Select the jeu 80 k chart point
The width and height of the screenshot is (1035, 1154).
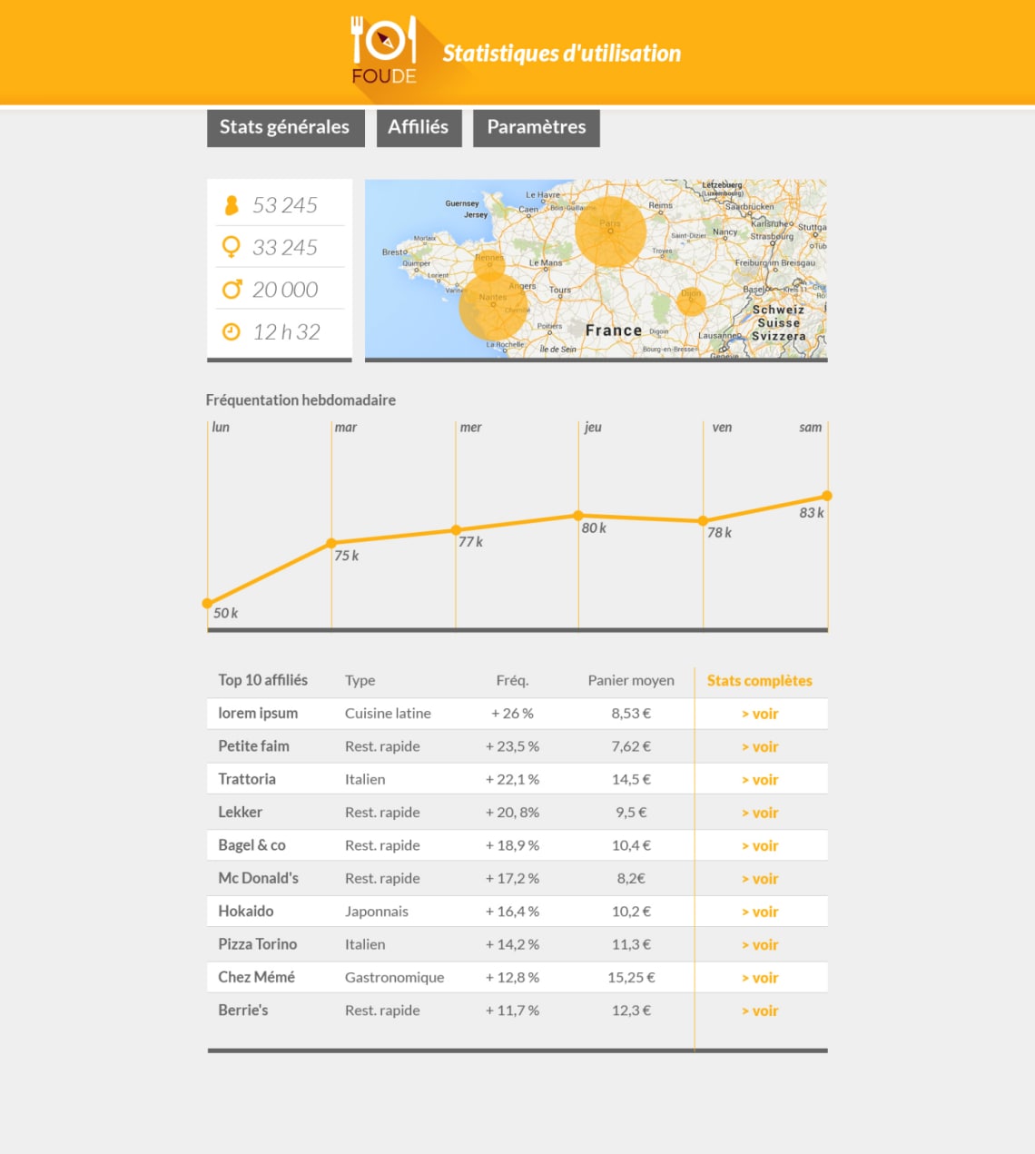(x=579, y=516)
